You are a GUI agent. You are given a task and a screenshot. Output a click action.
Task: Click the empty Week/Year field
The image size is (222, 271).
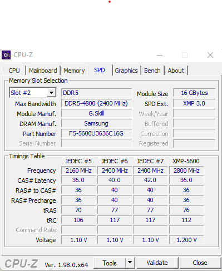194,113
